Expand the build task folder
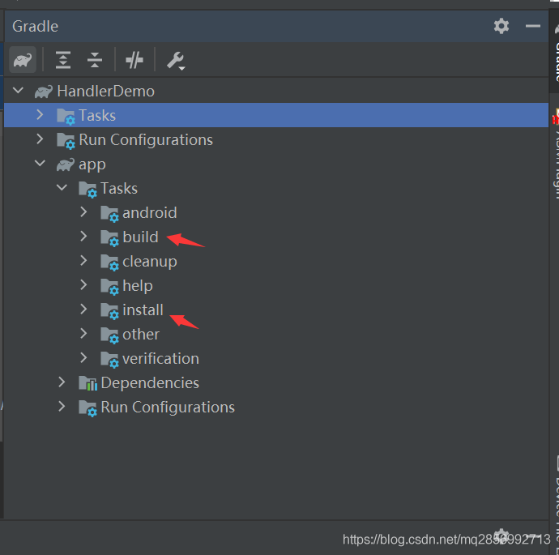The width and height of the screenshot is (559, 555). pyautogui.click(x=83, y=237)
